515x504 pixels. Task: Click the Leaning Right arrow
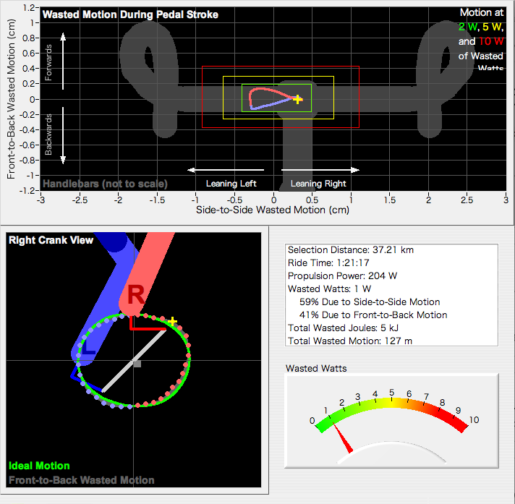click(320, 170)
